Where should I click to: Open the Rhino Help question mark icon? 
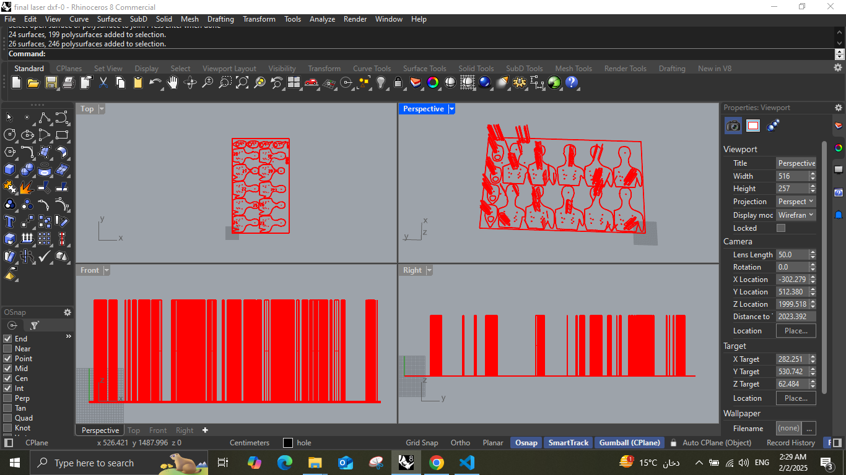click(x=572, y=82)
